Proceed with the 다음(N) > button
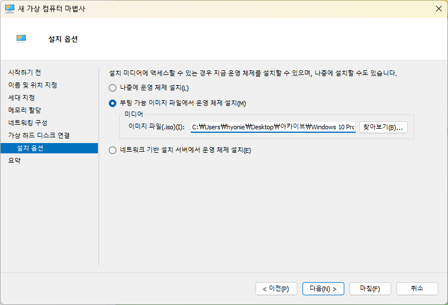This screenshot has width=448, height=305. click(323, 289)
